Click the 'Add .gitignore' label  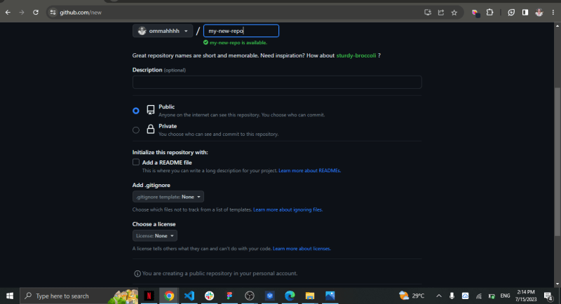point(151,185)
